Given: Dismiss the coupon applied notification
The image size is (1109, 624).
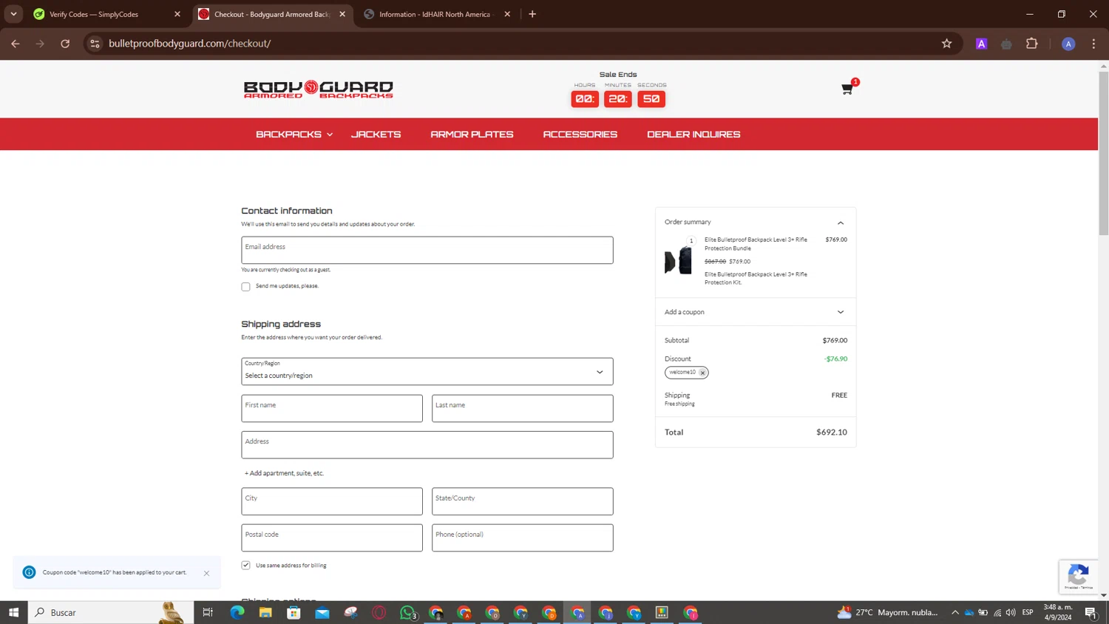Looking at the screenshot, I should [x=206, y=573].
